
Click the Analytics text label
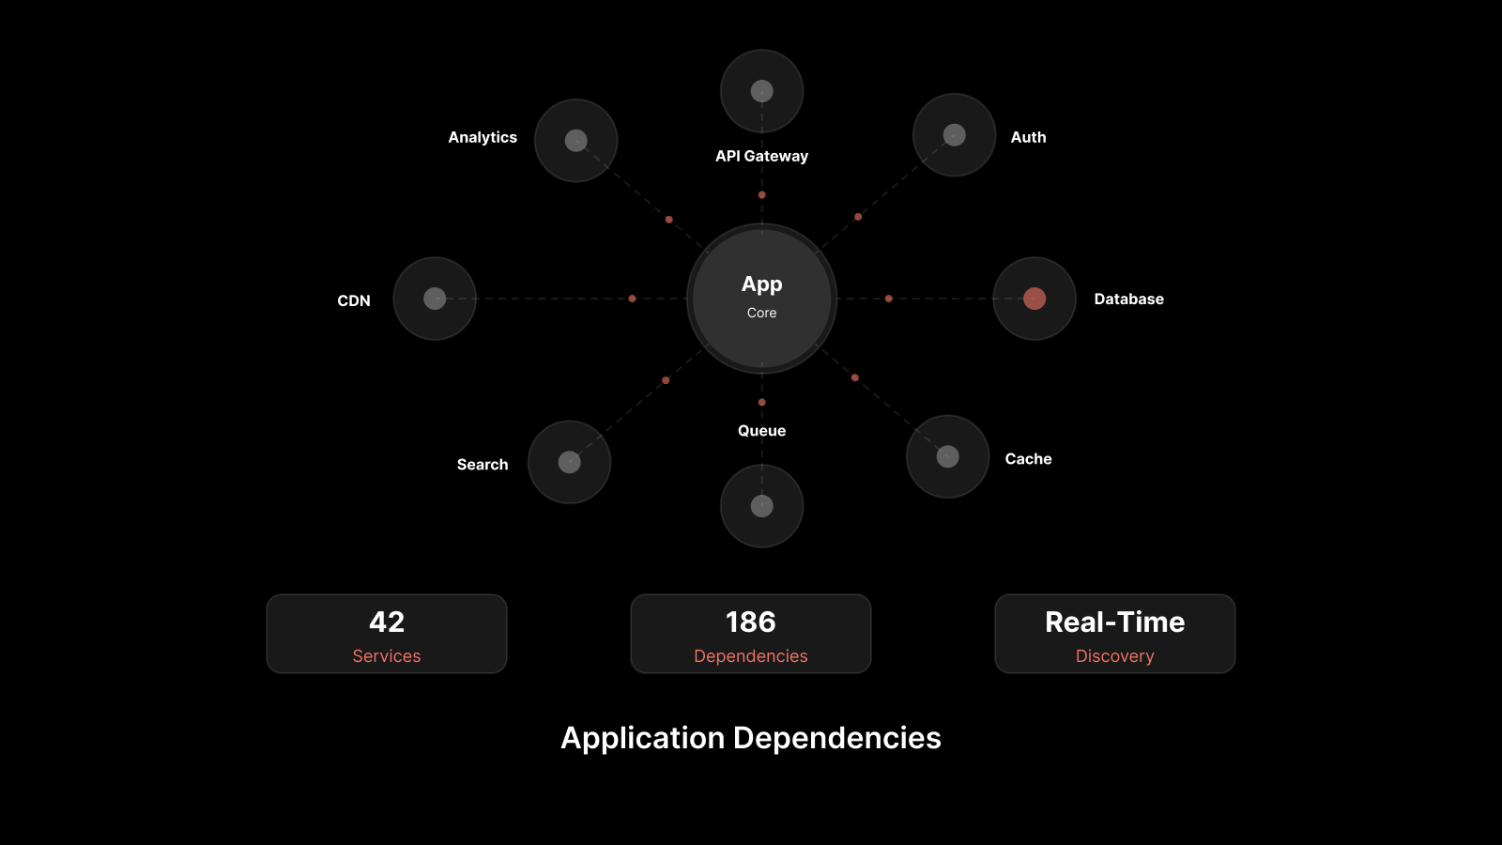483,137
